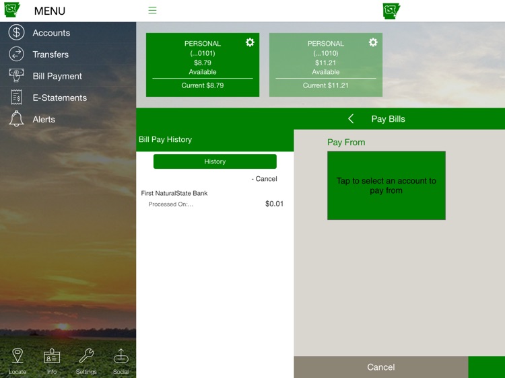
Task: Select the Transfers menu label
Action: pyautogui.click(x=50, y=54)
